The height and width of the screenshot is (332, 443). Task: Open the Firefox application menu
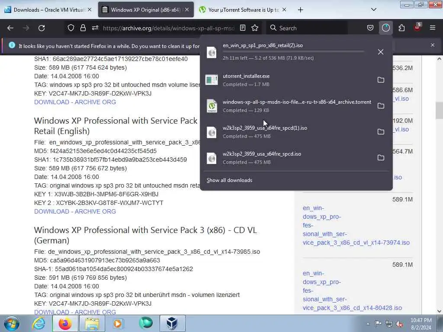[433, 28]
